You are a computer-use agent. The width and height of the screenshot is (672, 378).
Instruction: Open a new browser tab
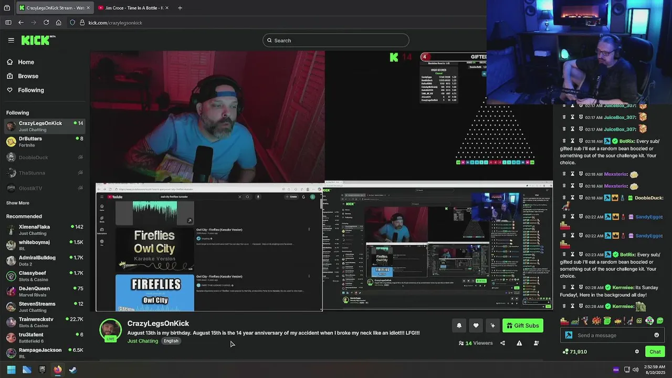[180, 8]
